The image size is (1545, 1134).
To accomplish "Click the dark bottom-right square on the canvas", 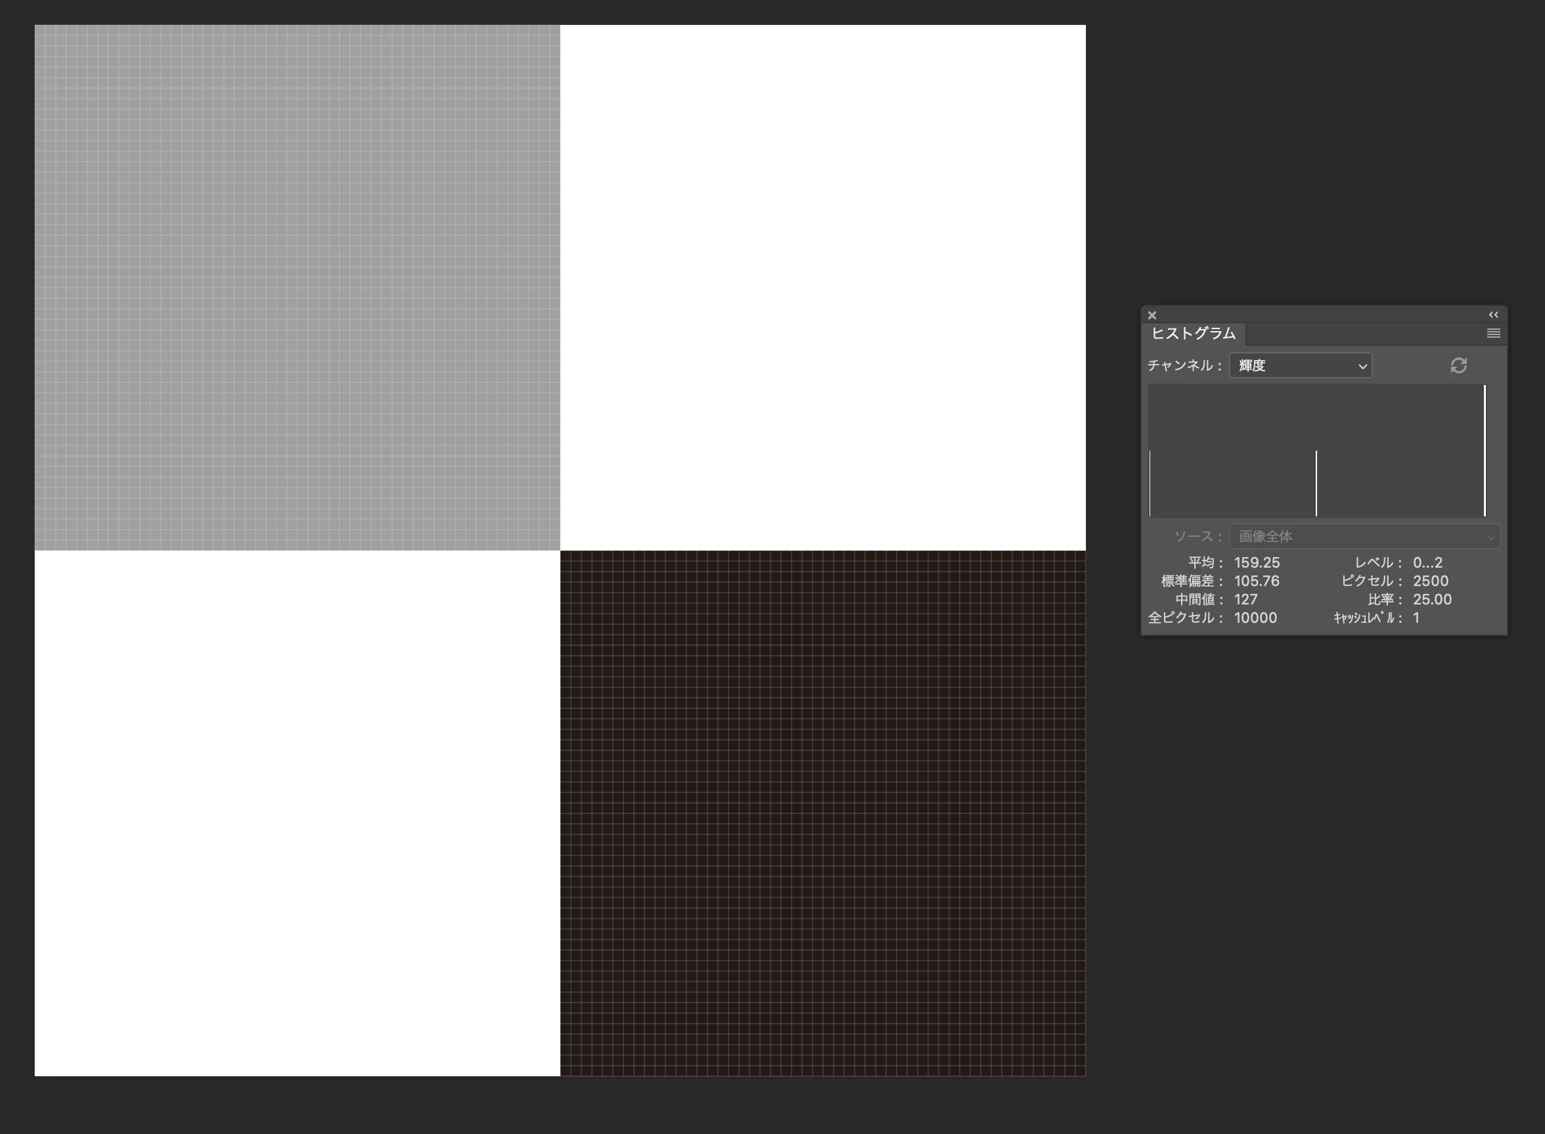I will [x=822, y=813].
